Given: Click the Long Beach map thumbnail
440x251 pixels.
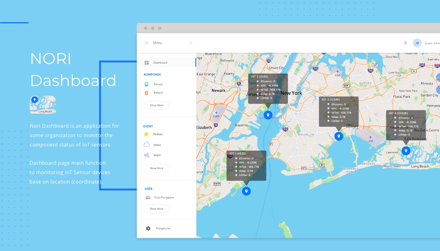Looking at the screenshot, I should [43, 104].
